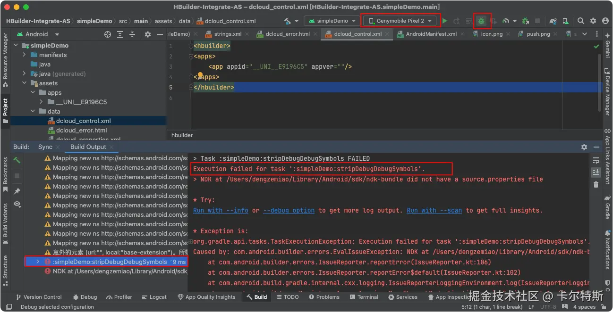Open the Sync tab in Build panel

(45, 147)
